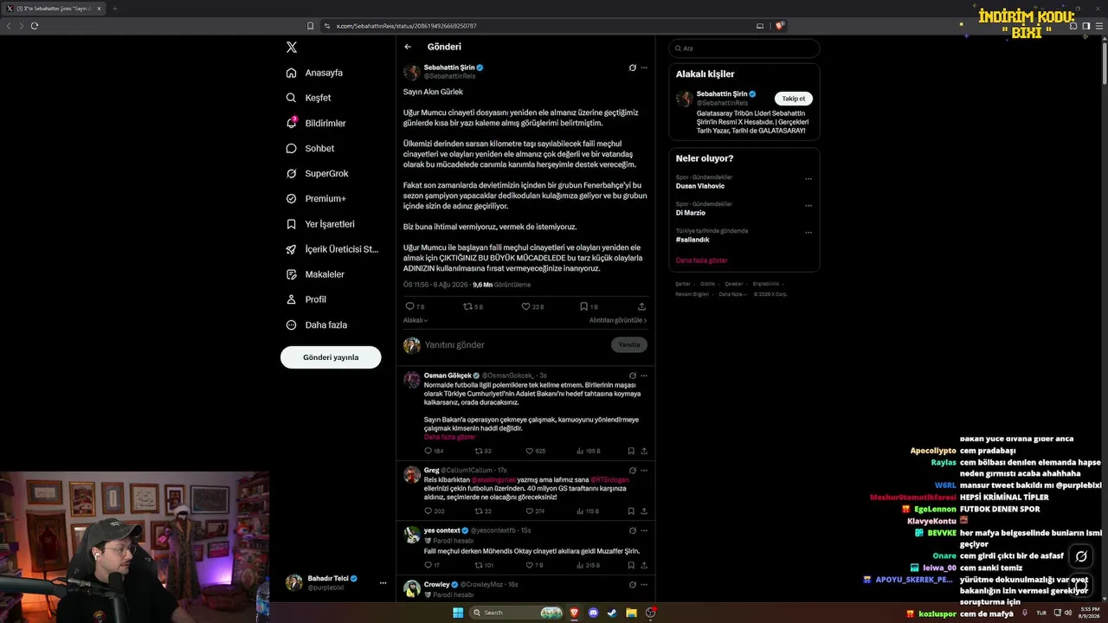Screen dimensions: 1108x623
Task: Repost Greg's reply (22)
Action: point(483,511)
